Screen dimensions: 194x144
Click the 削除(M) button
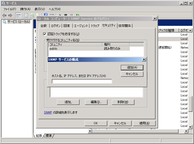[123, 102]
